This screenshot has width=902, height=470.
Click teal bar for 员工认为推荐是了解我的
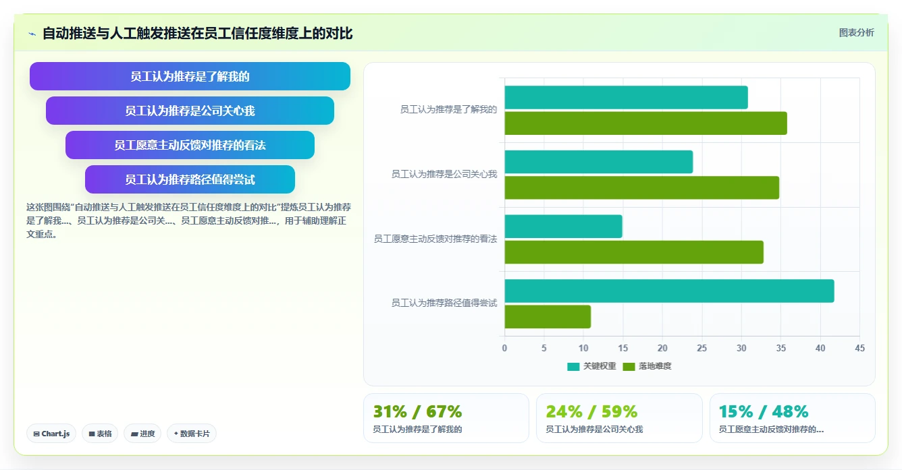point(626,97)
